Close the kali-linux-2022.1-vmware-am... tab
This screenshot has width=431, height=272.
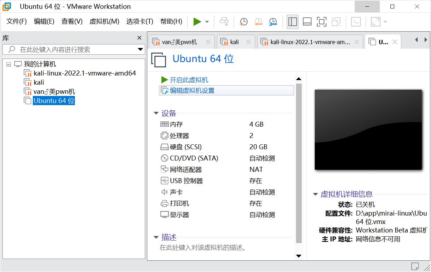pyautogui.click(x=356, y=42)
